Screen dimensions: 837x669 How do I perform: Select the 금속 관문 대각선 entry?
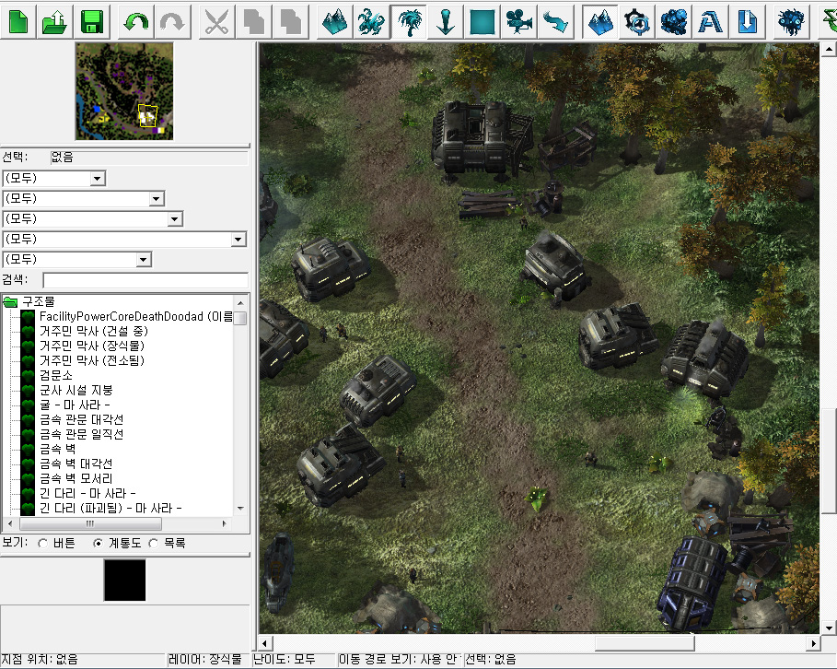[82, 419]
